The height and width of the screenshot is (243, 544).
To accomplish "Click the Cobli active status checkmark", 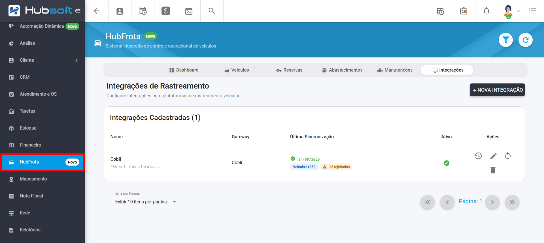I will 447,163.
